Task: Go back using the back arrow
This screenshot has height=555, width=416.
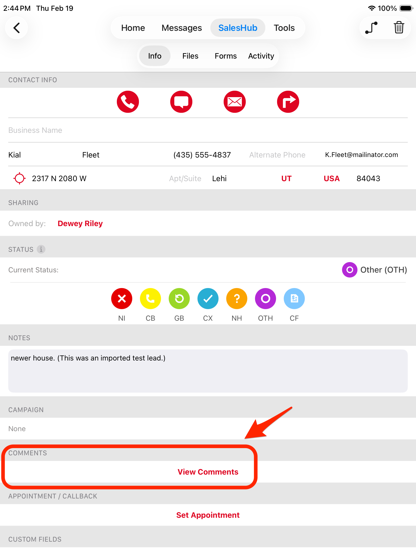Action: point(17,28)
